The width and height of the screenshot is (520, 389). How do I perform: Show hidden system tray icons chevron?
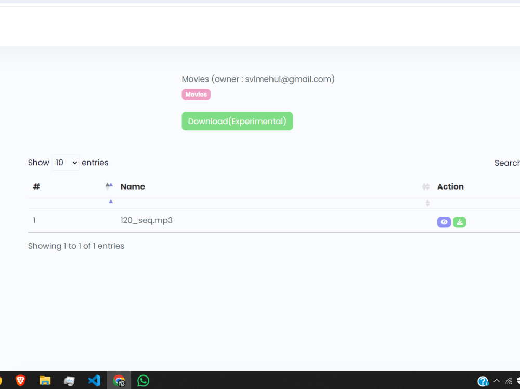pos(497,381)
